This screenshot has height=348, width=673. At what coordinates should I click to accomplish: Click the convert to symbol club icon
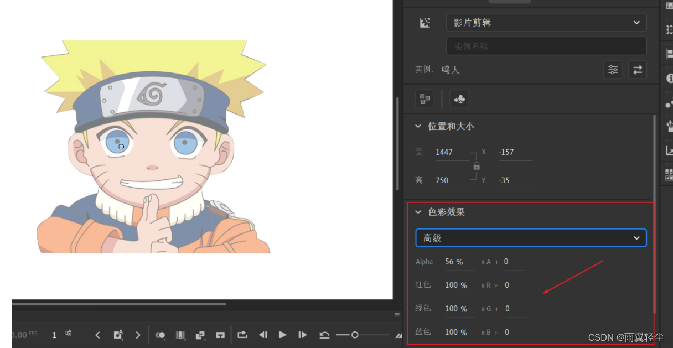pyautogui.click(x=459, y=99)
